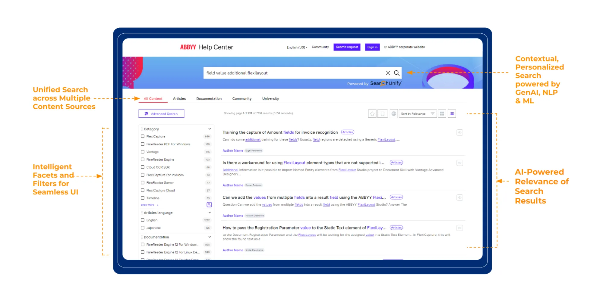Check the Cloud OCR SDK filter
The image size is (603, 301).
tap(143, 167)
